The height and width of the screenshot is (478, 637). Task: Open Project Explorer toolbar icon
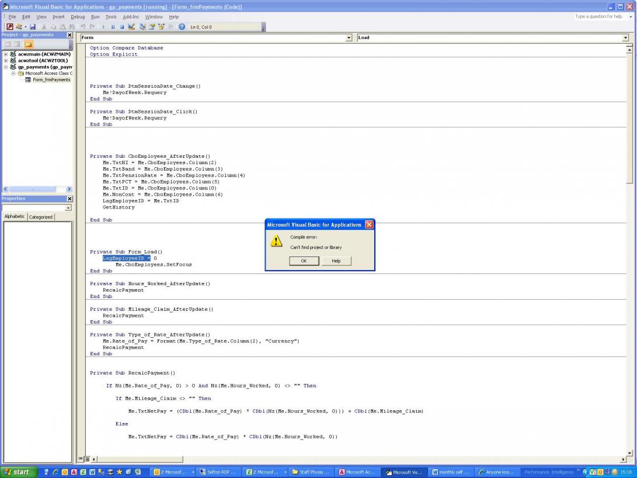(x=142, y=27)
